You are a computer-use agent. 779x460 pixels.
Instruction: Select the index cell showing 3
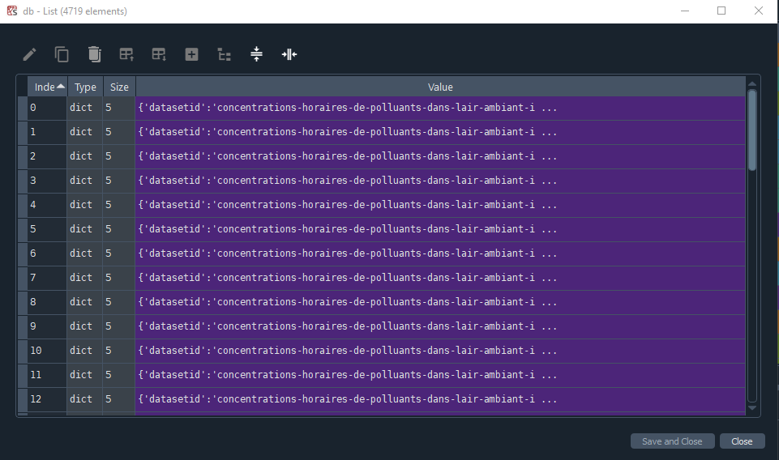click(47, 181)
